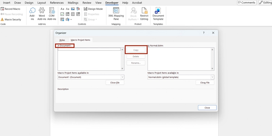Click the Record Macro icon
Screen dimensions: 272x136
point(2,9)
